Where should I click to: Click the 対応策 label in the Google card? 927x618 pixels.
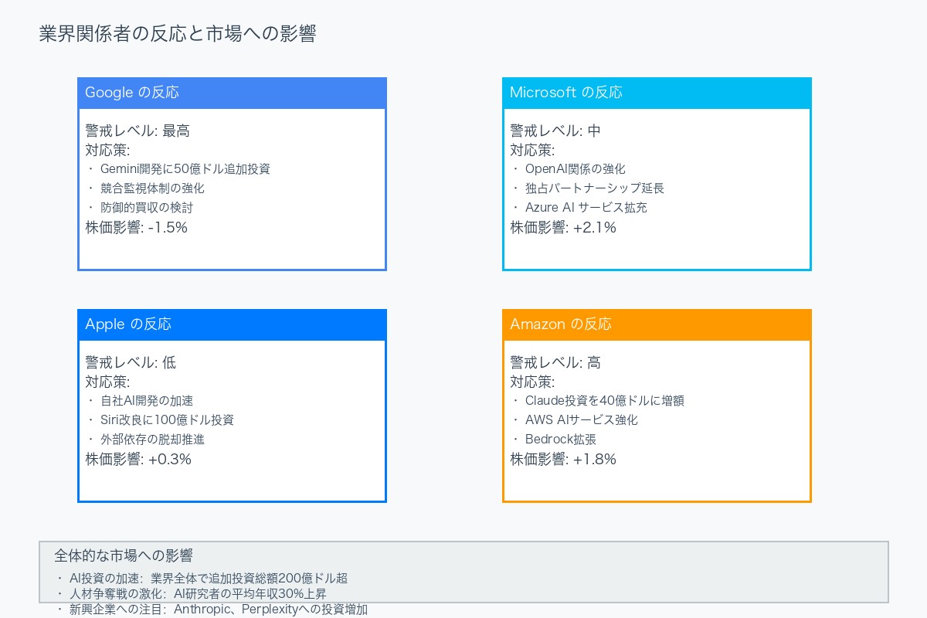coord(107,151)
